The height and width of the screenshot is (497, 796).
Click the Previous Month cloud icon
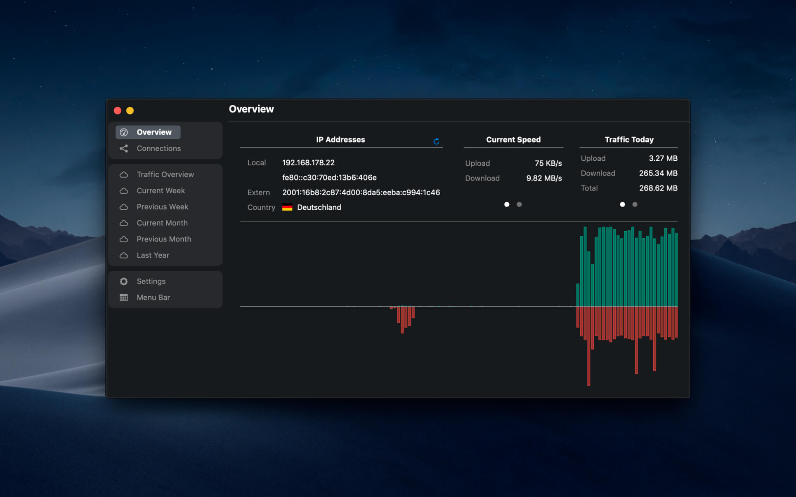coord(124,239)
